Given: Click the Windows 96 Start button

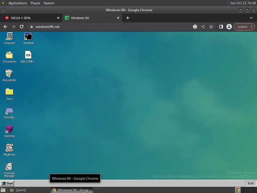Looking at the screenshot, I should [x=7, y=183].
